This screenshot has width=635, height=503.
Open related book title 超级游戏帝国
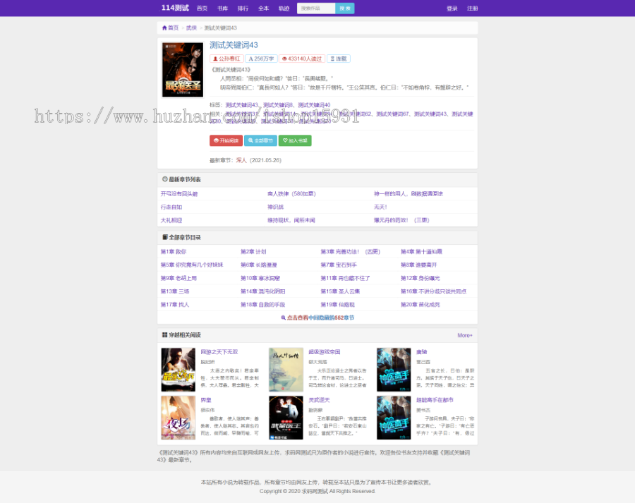click(325, 352)
